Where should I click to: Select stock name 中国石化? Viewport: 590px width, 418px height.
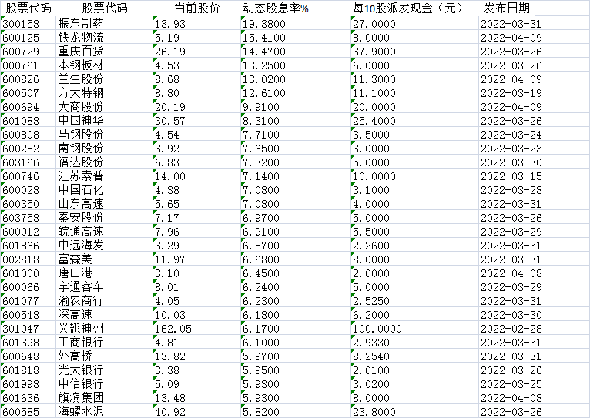[81, 190]
